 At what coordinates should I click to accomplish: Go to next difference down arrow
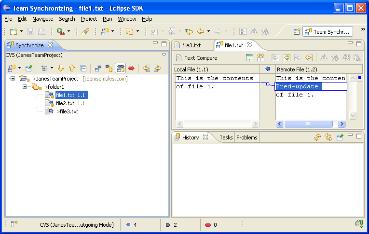61,68
